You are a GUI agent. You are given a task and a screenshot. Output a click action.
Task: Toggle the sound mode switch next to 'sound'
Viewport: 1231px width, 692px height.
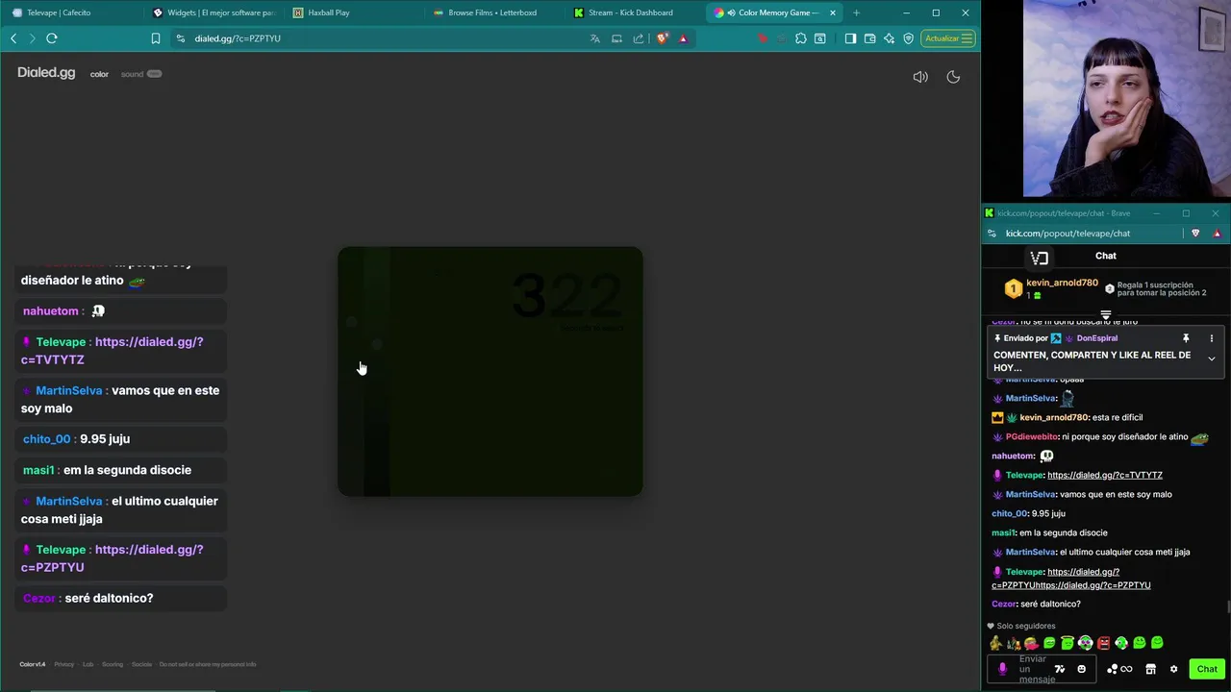(x=154, y=74)
